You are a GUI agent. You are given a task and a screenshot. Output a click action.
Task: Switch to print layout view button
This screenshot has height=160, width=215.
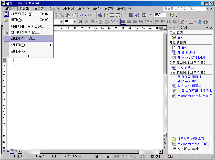pyautogui.click(x=12, y=151)
